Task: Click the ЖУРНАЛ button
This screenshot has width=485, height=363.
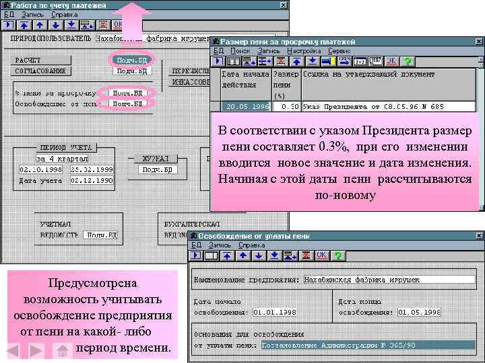Action: pyautogui.click(x=156, y=159)
